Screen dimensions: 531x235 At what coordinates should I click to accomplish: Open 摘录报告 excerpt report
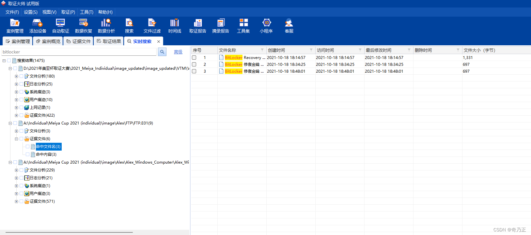point(221,26)
